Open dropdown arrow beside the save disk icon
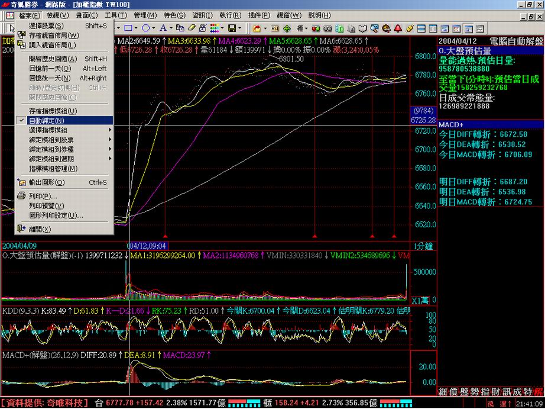Viewport: 545px width, 409px height. tap(241, 28)
